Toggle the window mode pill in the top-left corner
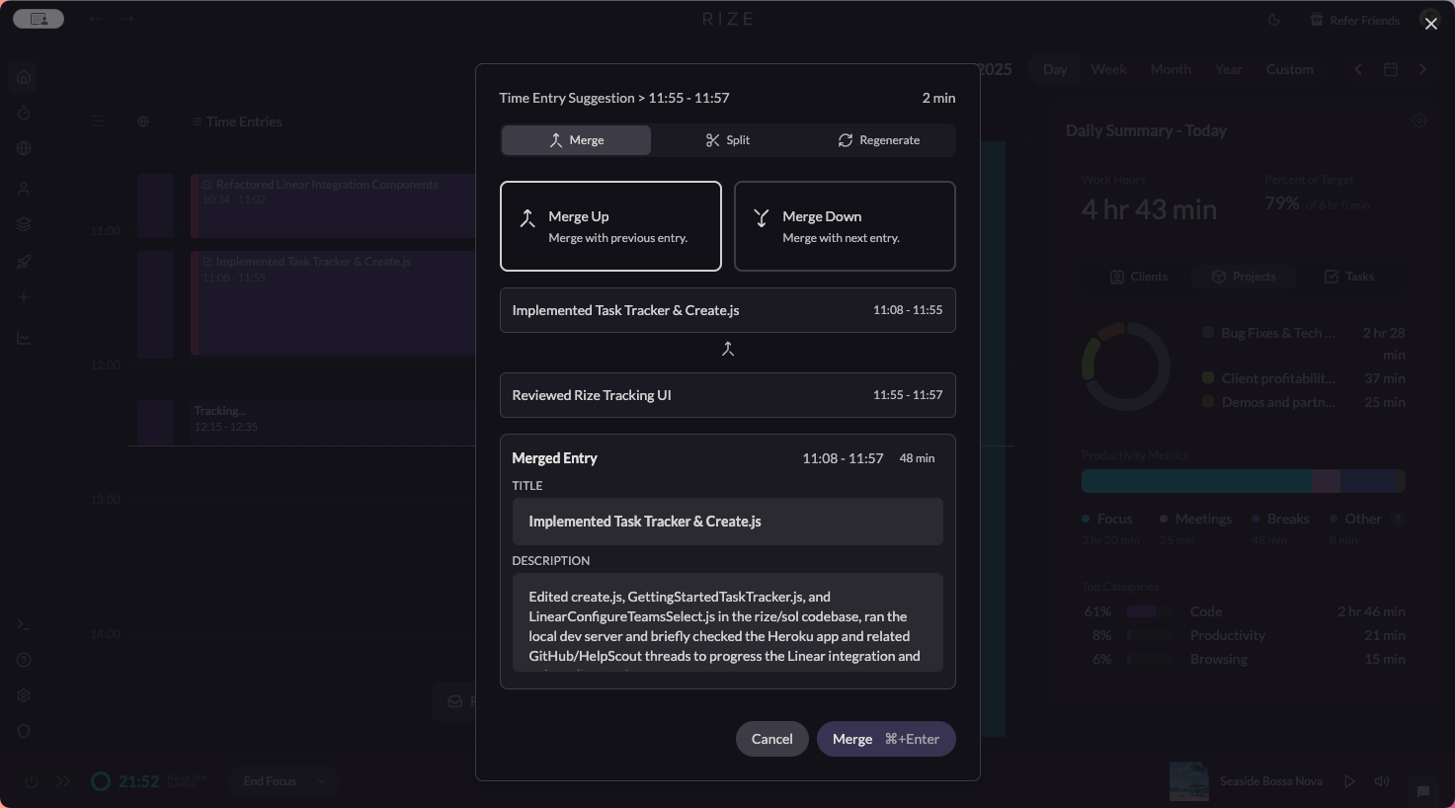Viewport: 1455px width, 808px height. (x=39, y=19)
